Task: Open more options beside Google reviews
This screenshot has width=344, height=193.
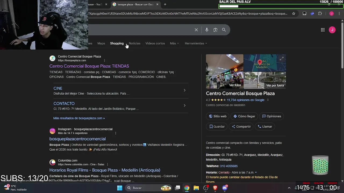Action: tap(268, 100)
